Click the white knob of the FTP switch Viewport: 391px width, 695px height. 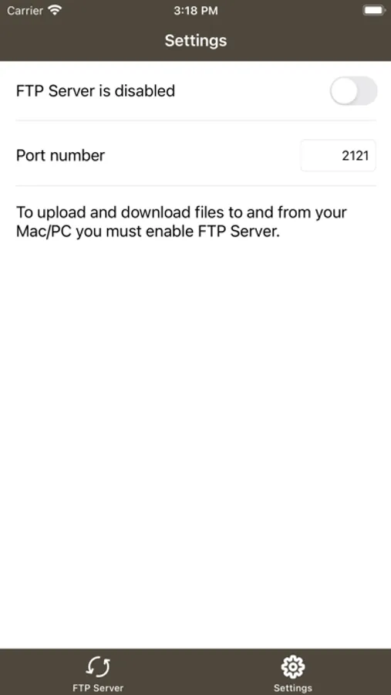pyautogui.click(x=344, y=91)
